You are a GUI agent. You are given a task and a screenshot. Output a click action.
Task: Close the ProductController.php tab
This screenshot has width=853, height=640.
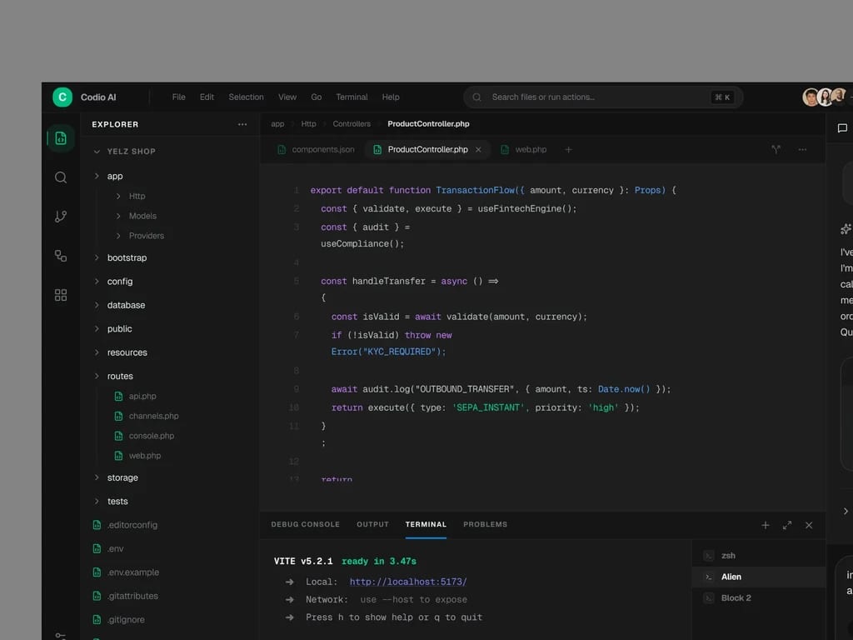[x=478, y=150]
